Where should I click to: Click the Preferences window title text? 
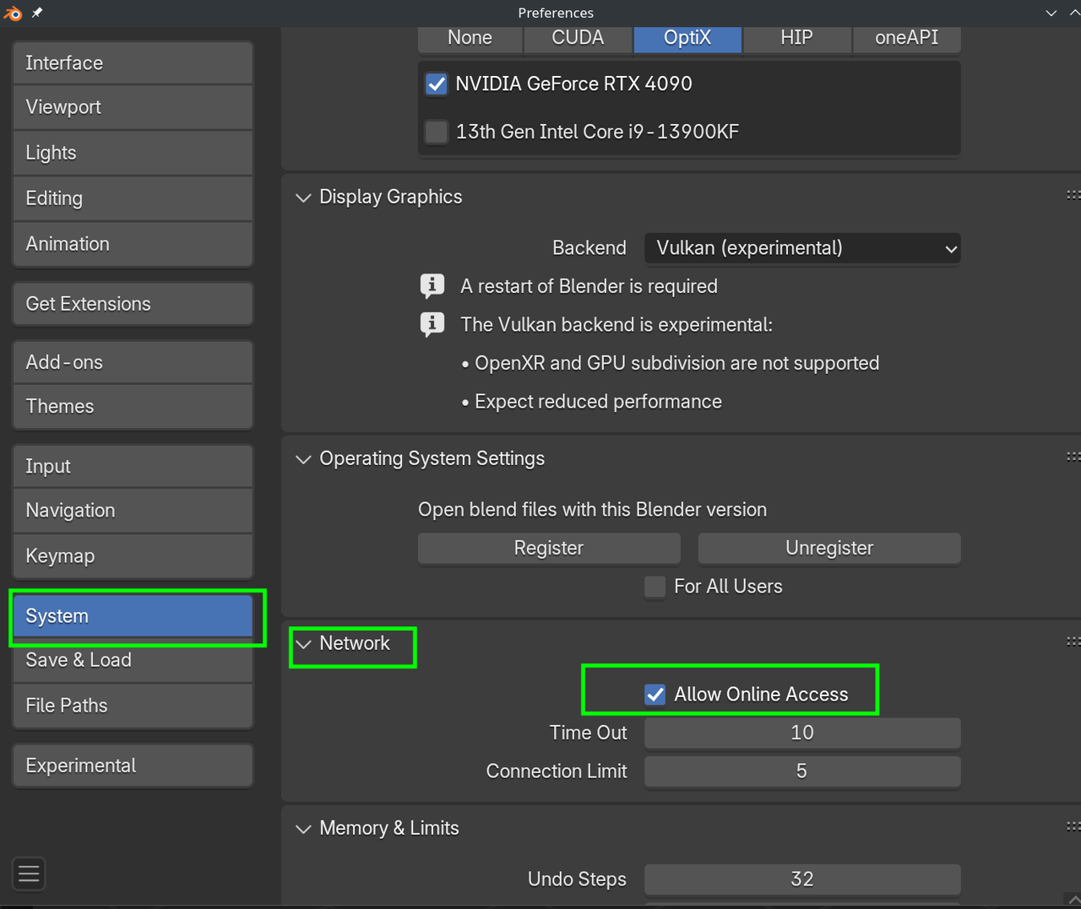tap(556, 13)
